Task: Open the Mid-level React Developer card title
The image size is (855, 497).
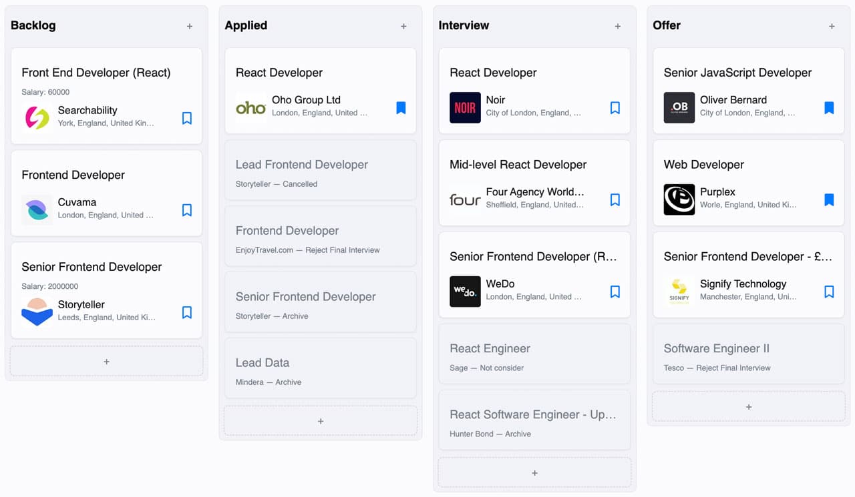Action: pyautogui.click(x=518, y=165)
